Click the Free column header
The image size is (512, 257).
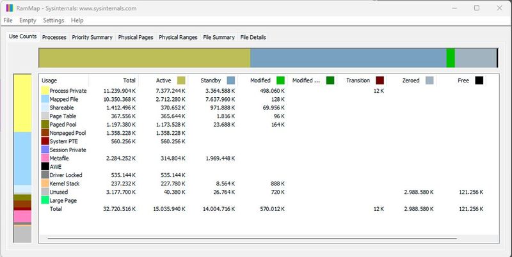tap(461, 80)
